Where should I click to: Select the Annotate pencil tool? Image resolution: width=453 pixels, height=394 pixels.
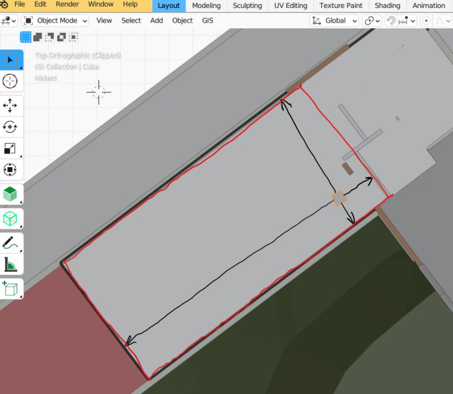[10, 243]
